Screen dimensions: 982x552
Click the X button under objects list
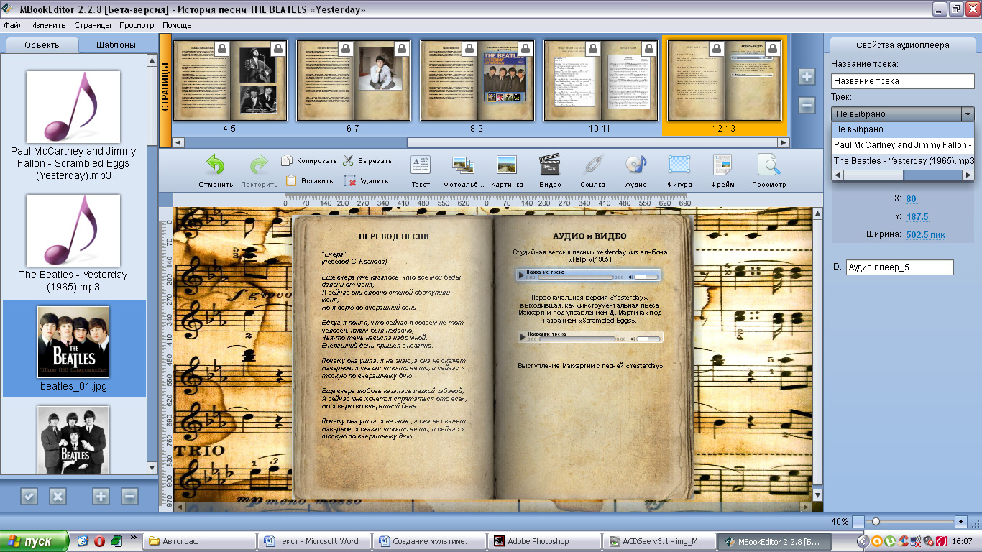coord(58,496)
